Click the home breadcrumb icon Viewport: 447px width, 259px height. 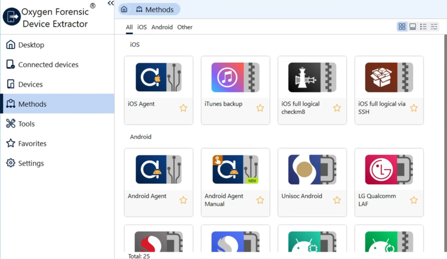124,10
